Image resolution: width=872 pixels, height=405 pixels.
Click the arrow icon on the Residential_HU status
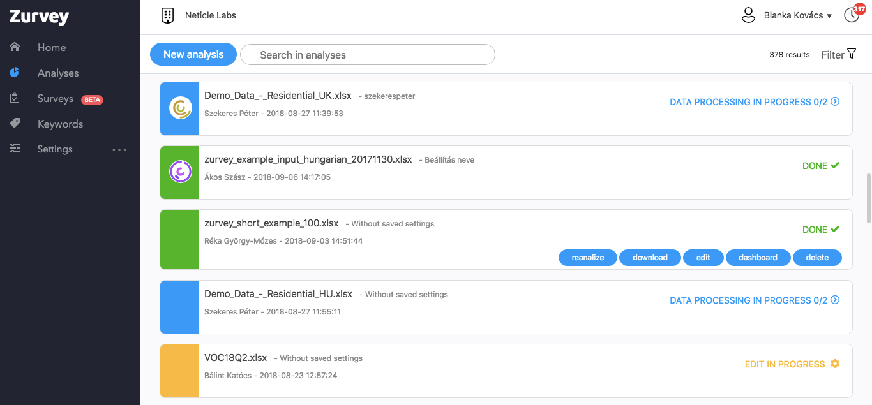pyautogui.click(x=835, y=300)
